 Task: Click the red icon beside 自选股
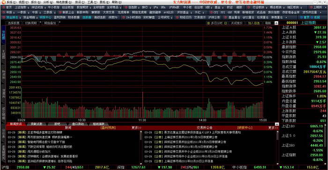(126, 7)
